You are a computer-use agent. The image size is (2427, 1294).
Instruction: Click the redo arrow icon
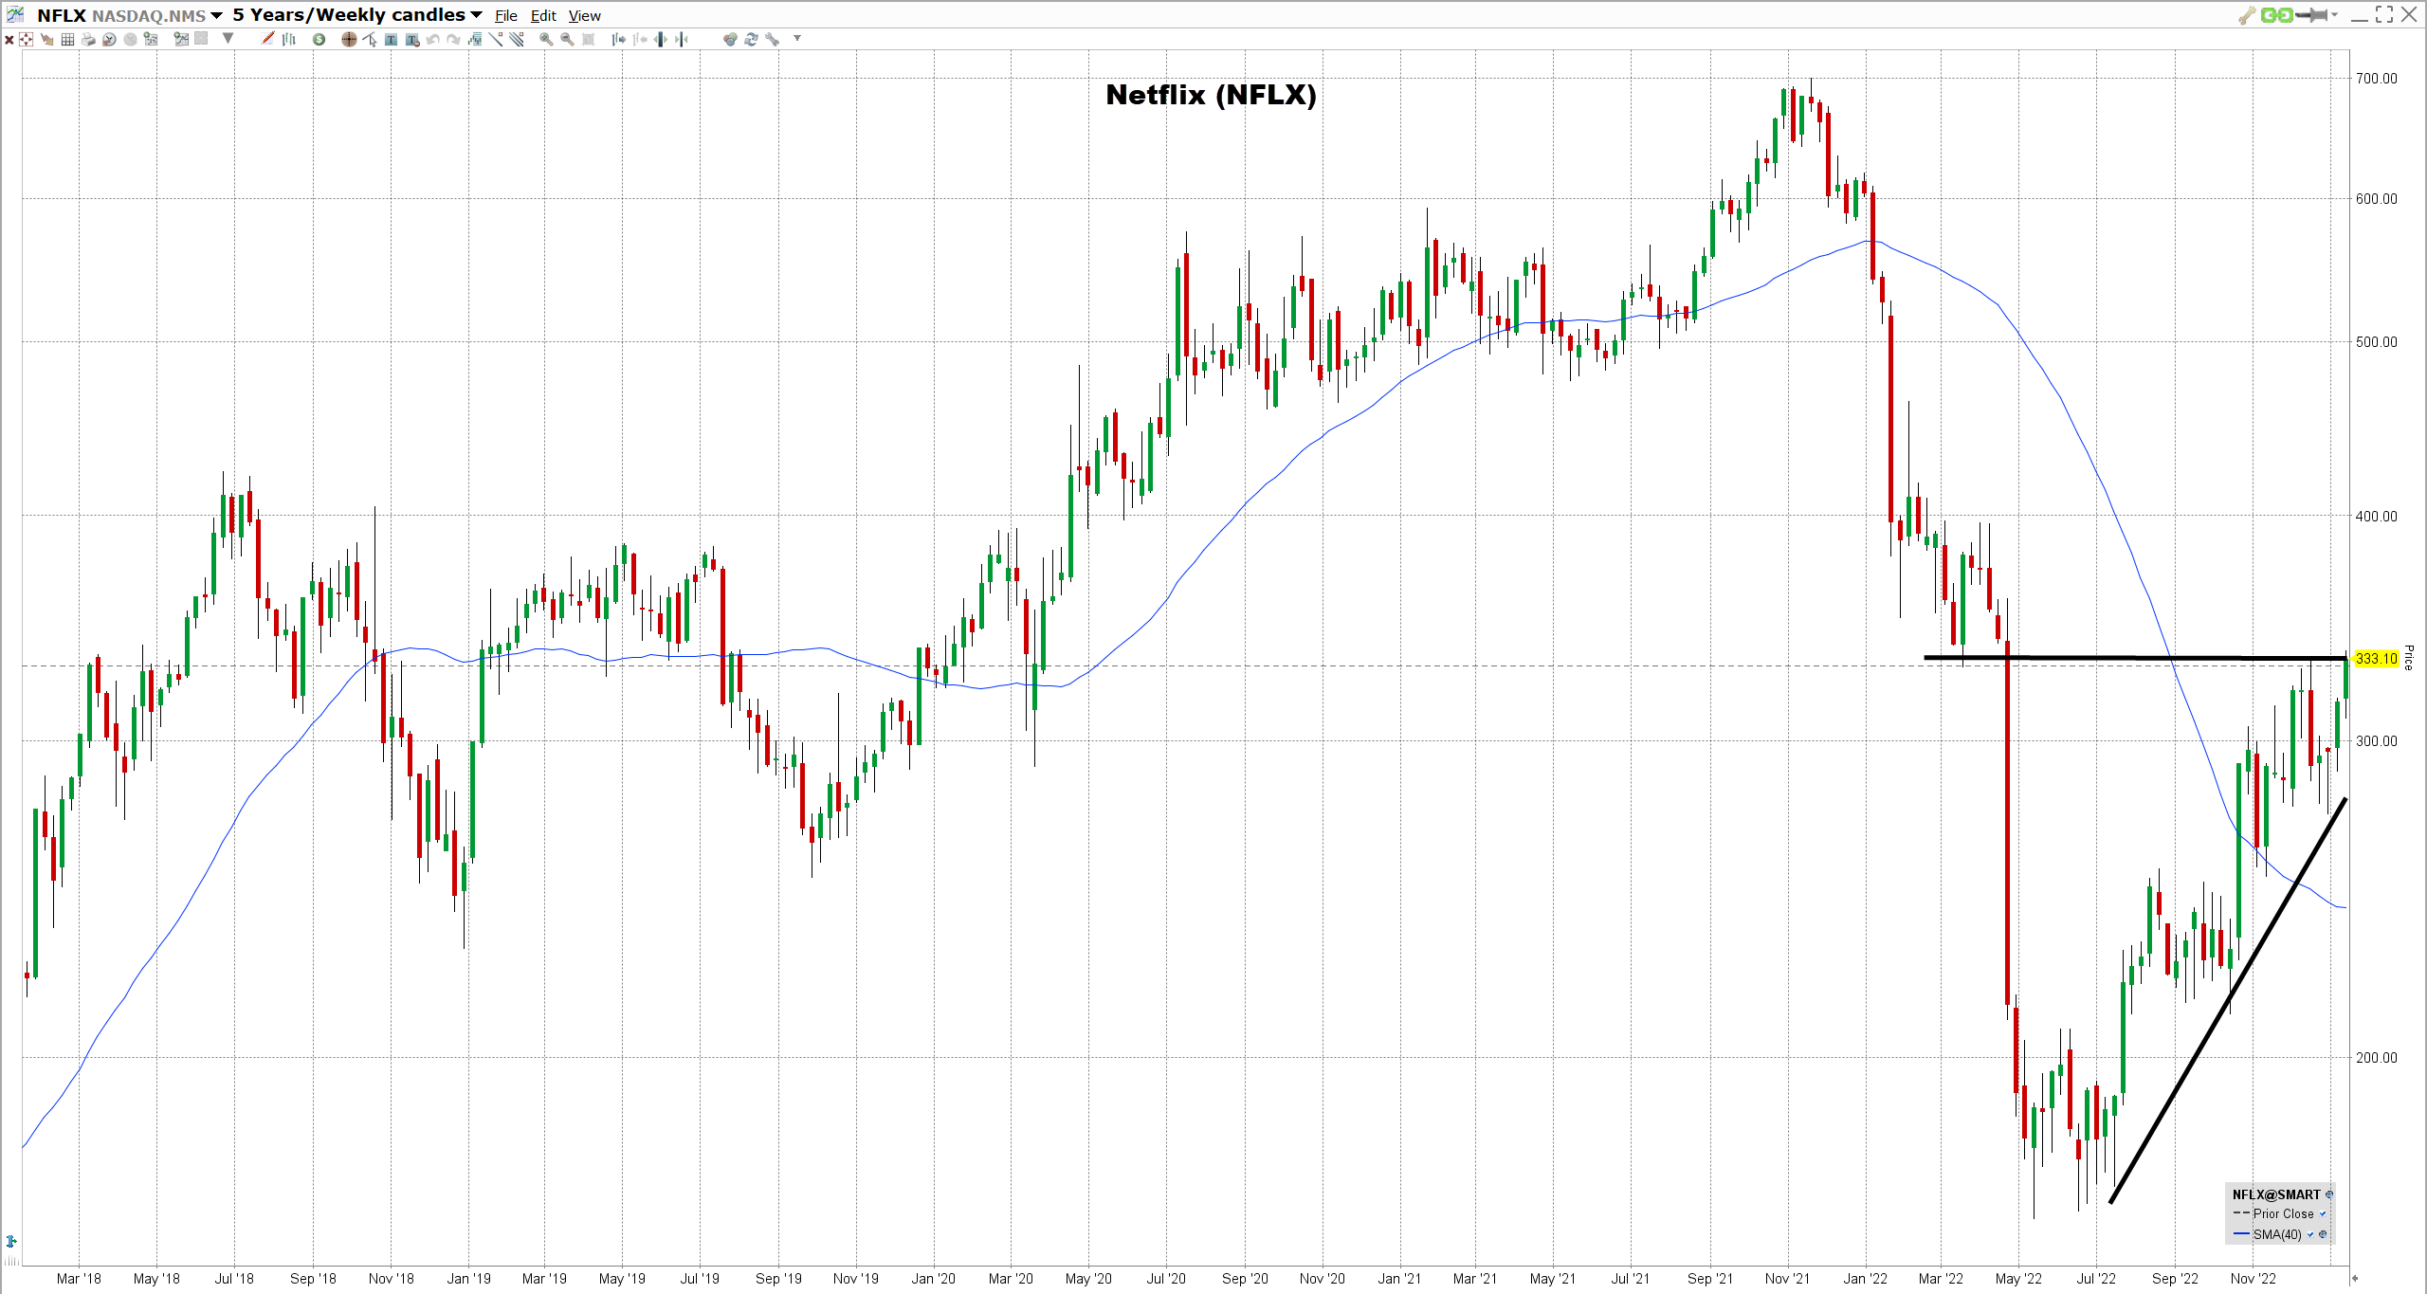click(x=453, y=39)
